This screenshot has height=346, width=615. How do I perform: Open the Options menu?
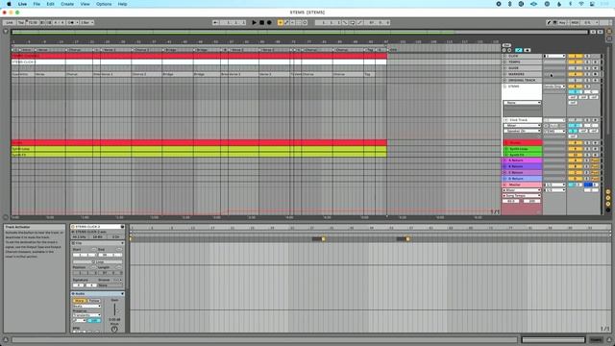pos(104,4)
